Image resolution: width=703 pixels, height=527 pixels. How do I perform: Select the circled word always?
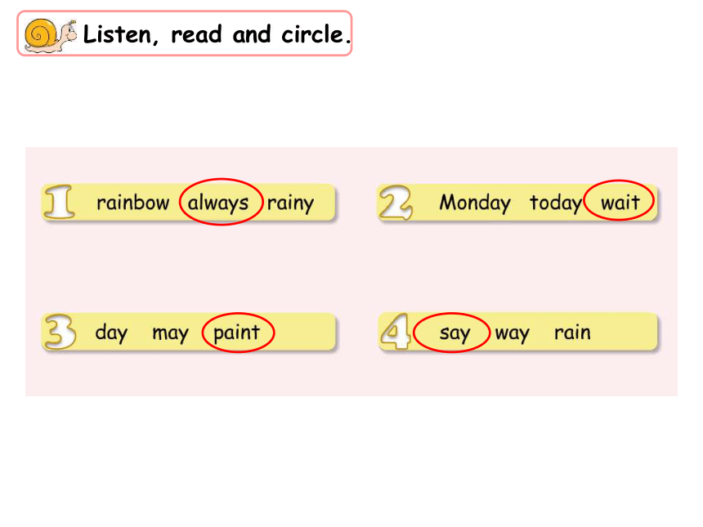(x=218, y=203)
